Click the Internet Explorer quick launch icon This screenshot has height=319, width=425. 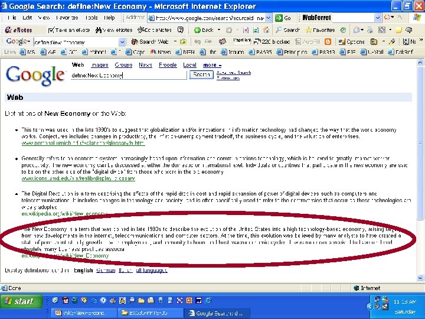208,300
